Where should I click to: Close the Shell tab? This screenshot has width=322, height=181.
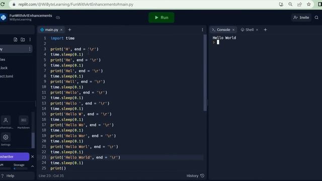[257, 30]
